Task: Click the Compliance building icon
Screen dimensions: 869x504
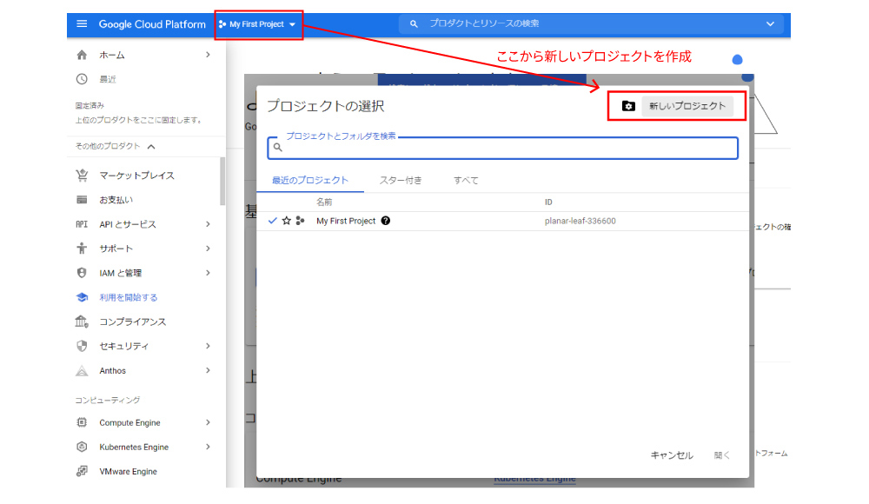Action: click(82, 322)
